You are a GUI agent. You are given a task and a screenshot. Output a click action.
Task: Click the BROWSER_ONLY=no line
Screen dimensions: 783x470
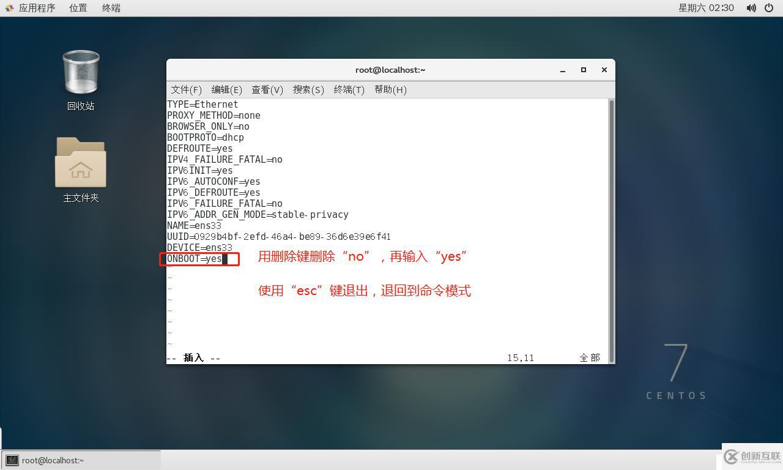coord(208,127)
